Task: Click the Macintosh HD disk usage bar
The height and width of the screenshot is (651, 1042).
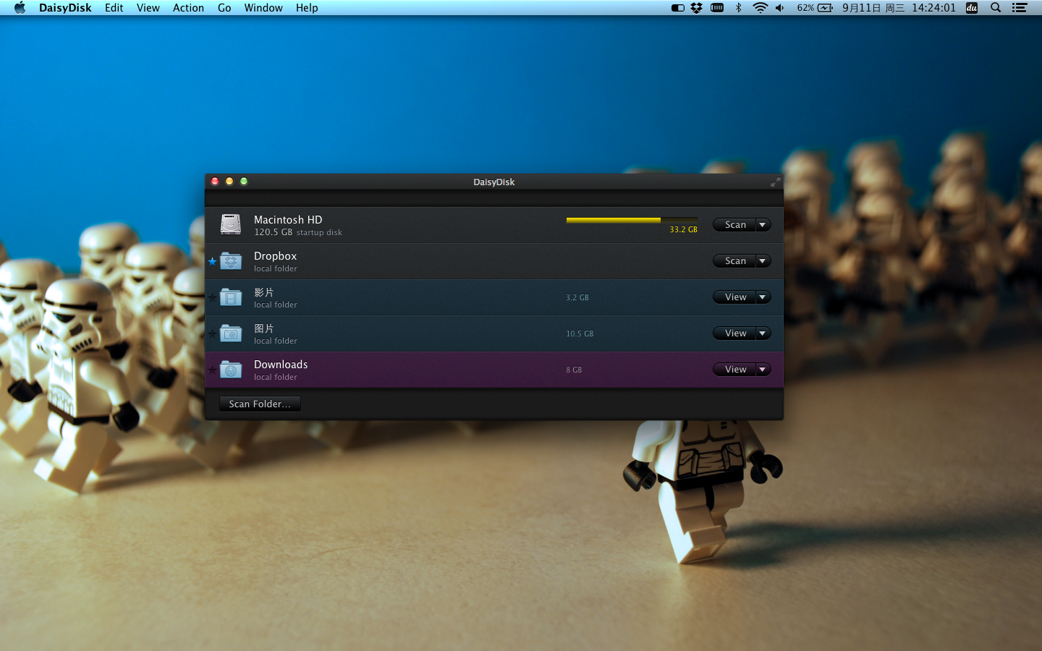Action: (x=632, y=220)
